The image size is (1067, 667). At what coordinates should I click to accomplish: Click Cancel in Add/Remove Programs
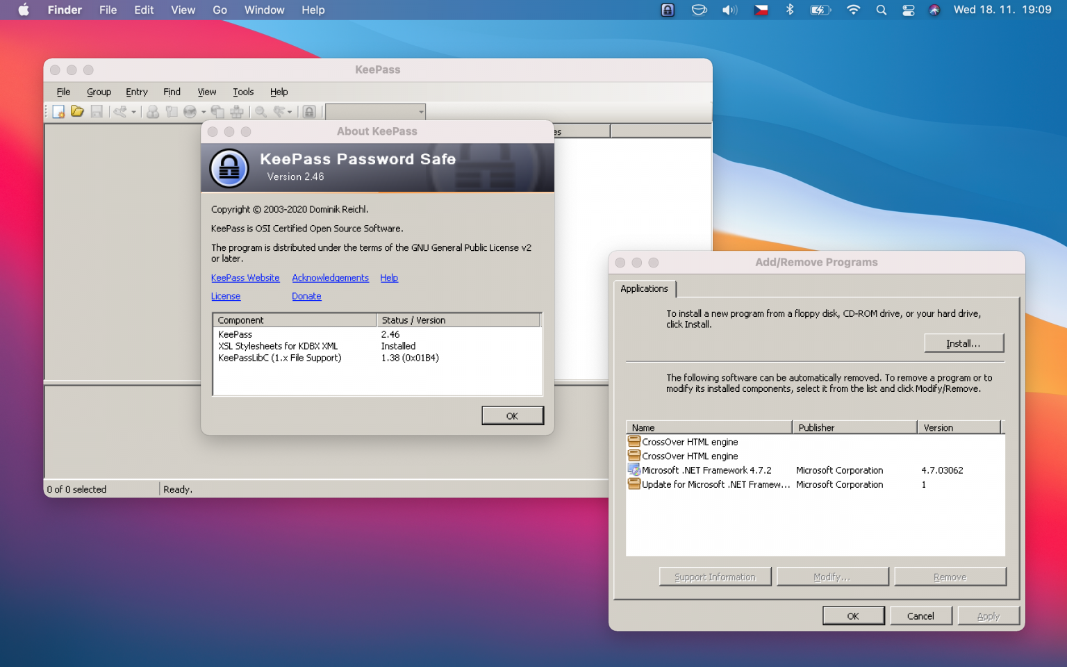(x=920, y=616)
